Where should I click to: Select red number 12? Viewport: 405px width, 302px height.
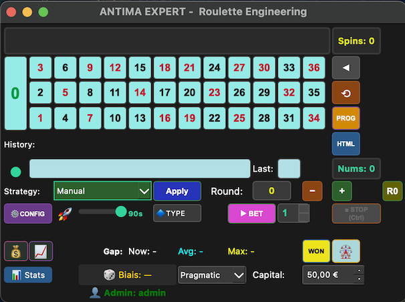pyautogui.click(x=115, y=67)
